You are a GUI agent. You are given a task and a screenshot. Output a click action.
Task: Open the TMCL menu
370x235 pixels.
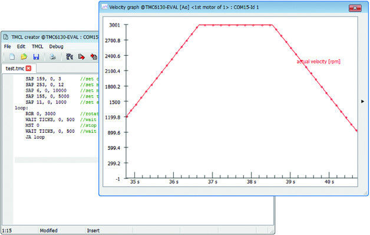click(38, 46)
